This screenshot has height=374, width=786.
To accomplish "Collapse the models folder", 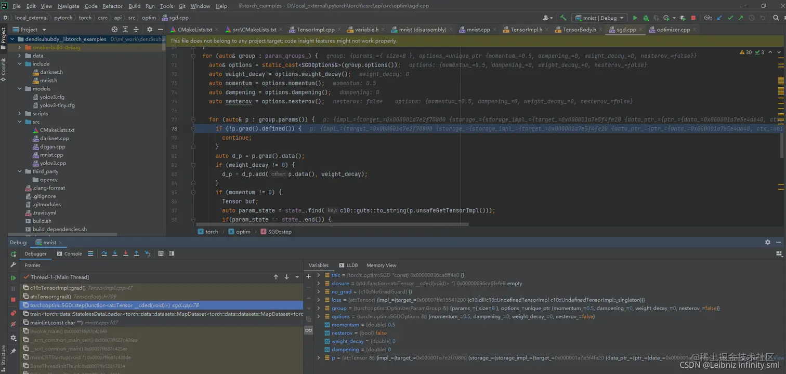I will click(20, 89).
